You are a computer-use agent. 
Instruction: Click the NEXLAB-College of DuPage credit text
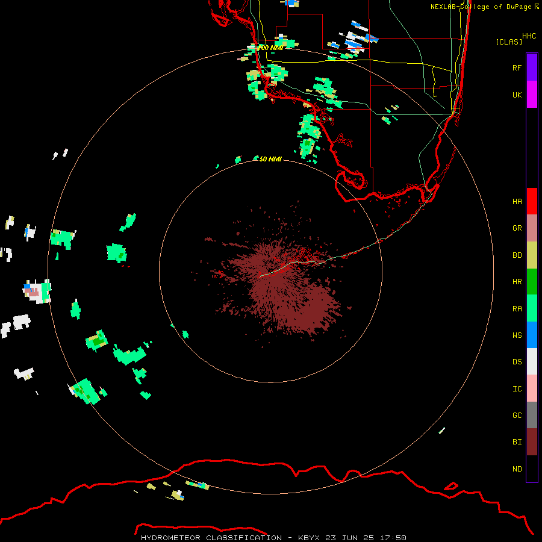pyautogui.click(x=485, y=7)
